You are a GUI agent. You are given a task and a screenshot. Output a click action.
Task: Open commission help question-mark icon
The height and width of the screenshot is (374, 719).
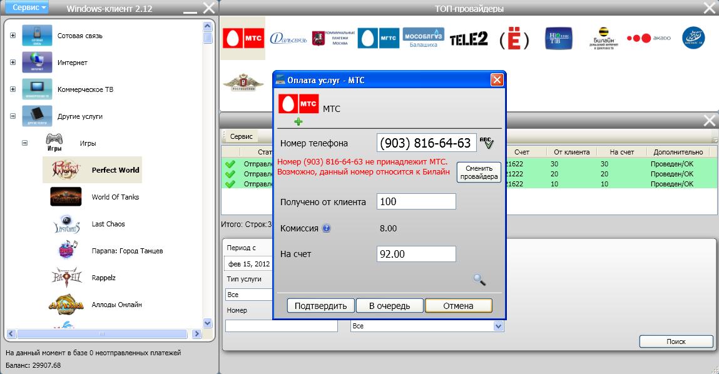pyautogui.click(x=326, y=228)
